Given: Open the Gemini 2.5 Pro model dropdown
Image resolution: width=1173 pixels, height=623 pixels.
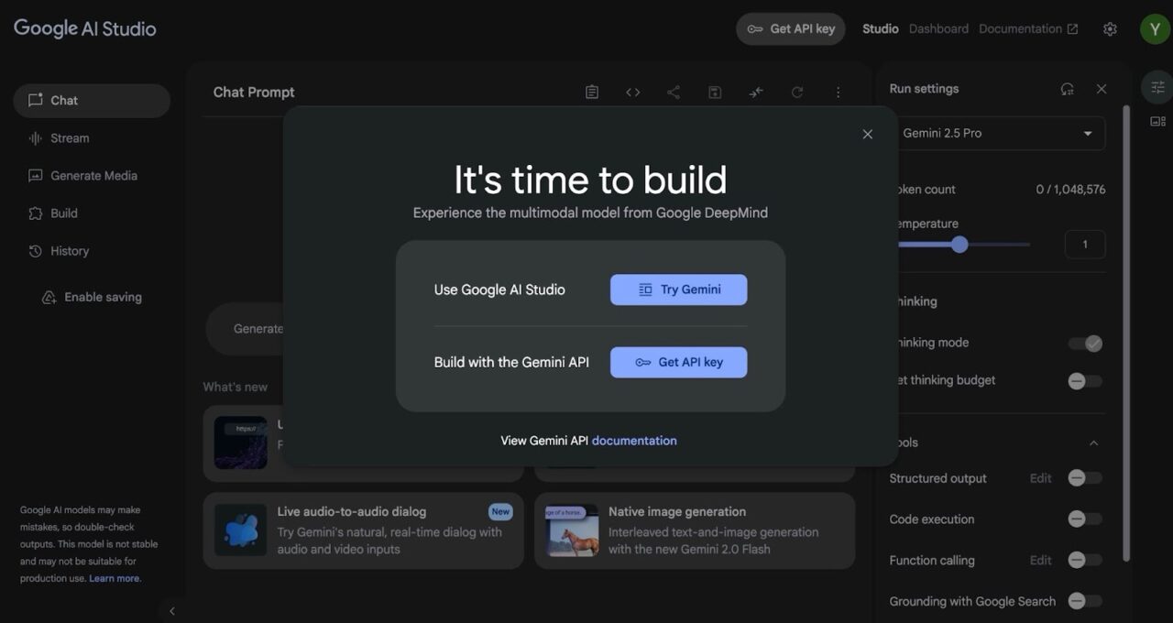Looking at the screenshot, I should [1000, 134].
